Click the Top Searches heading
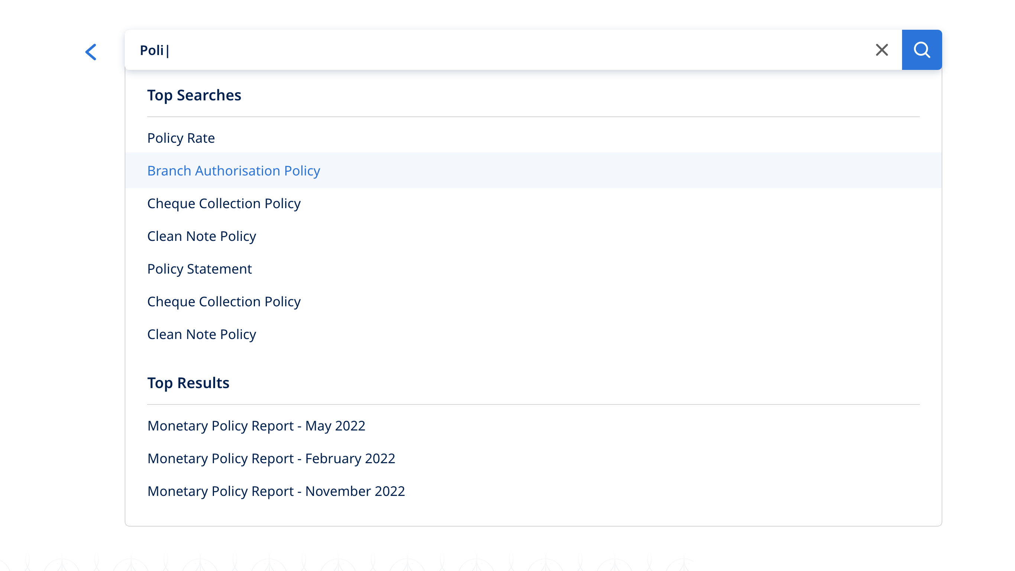 click(x=194, y=96)
